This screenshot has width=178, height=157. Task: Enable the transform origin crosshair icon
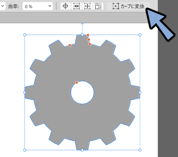tap(65, 6)
